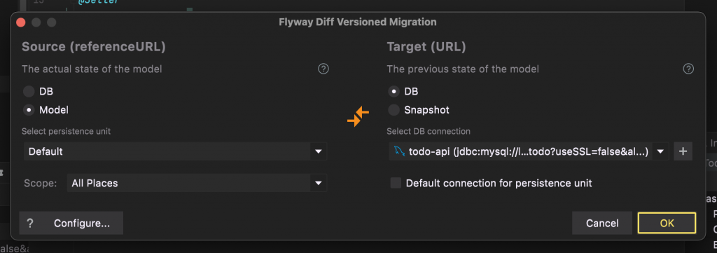Click the Cancel button
The height and width of the screenshot is (253, 717).
click(x=602, y=224)
